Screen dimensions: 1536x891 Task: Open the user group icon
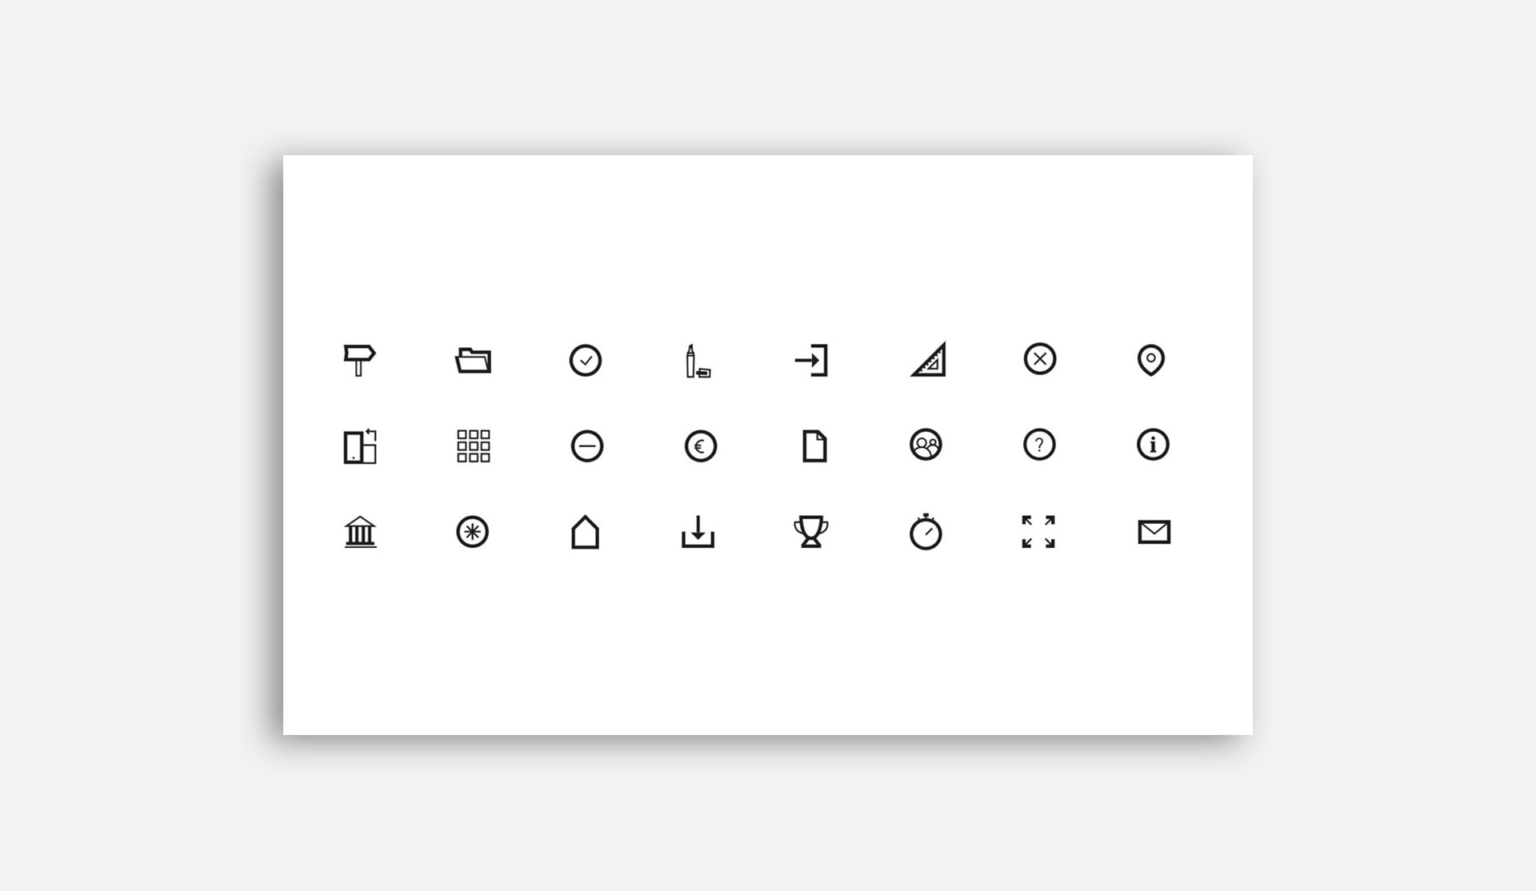pos(926,445)
